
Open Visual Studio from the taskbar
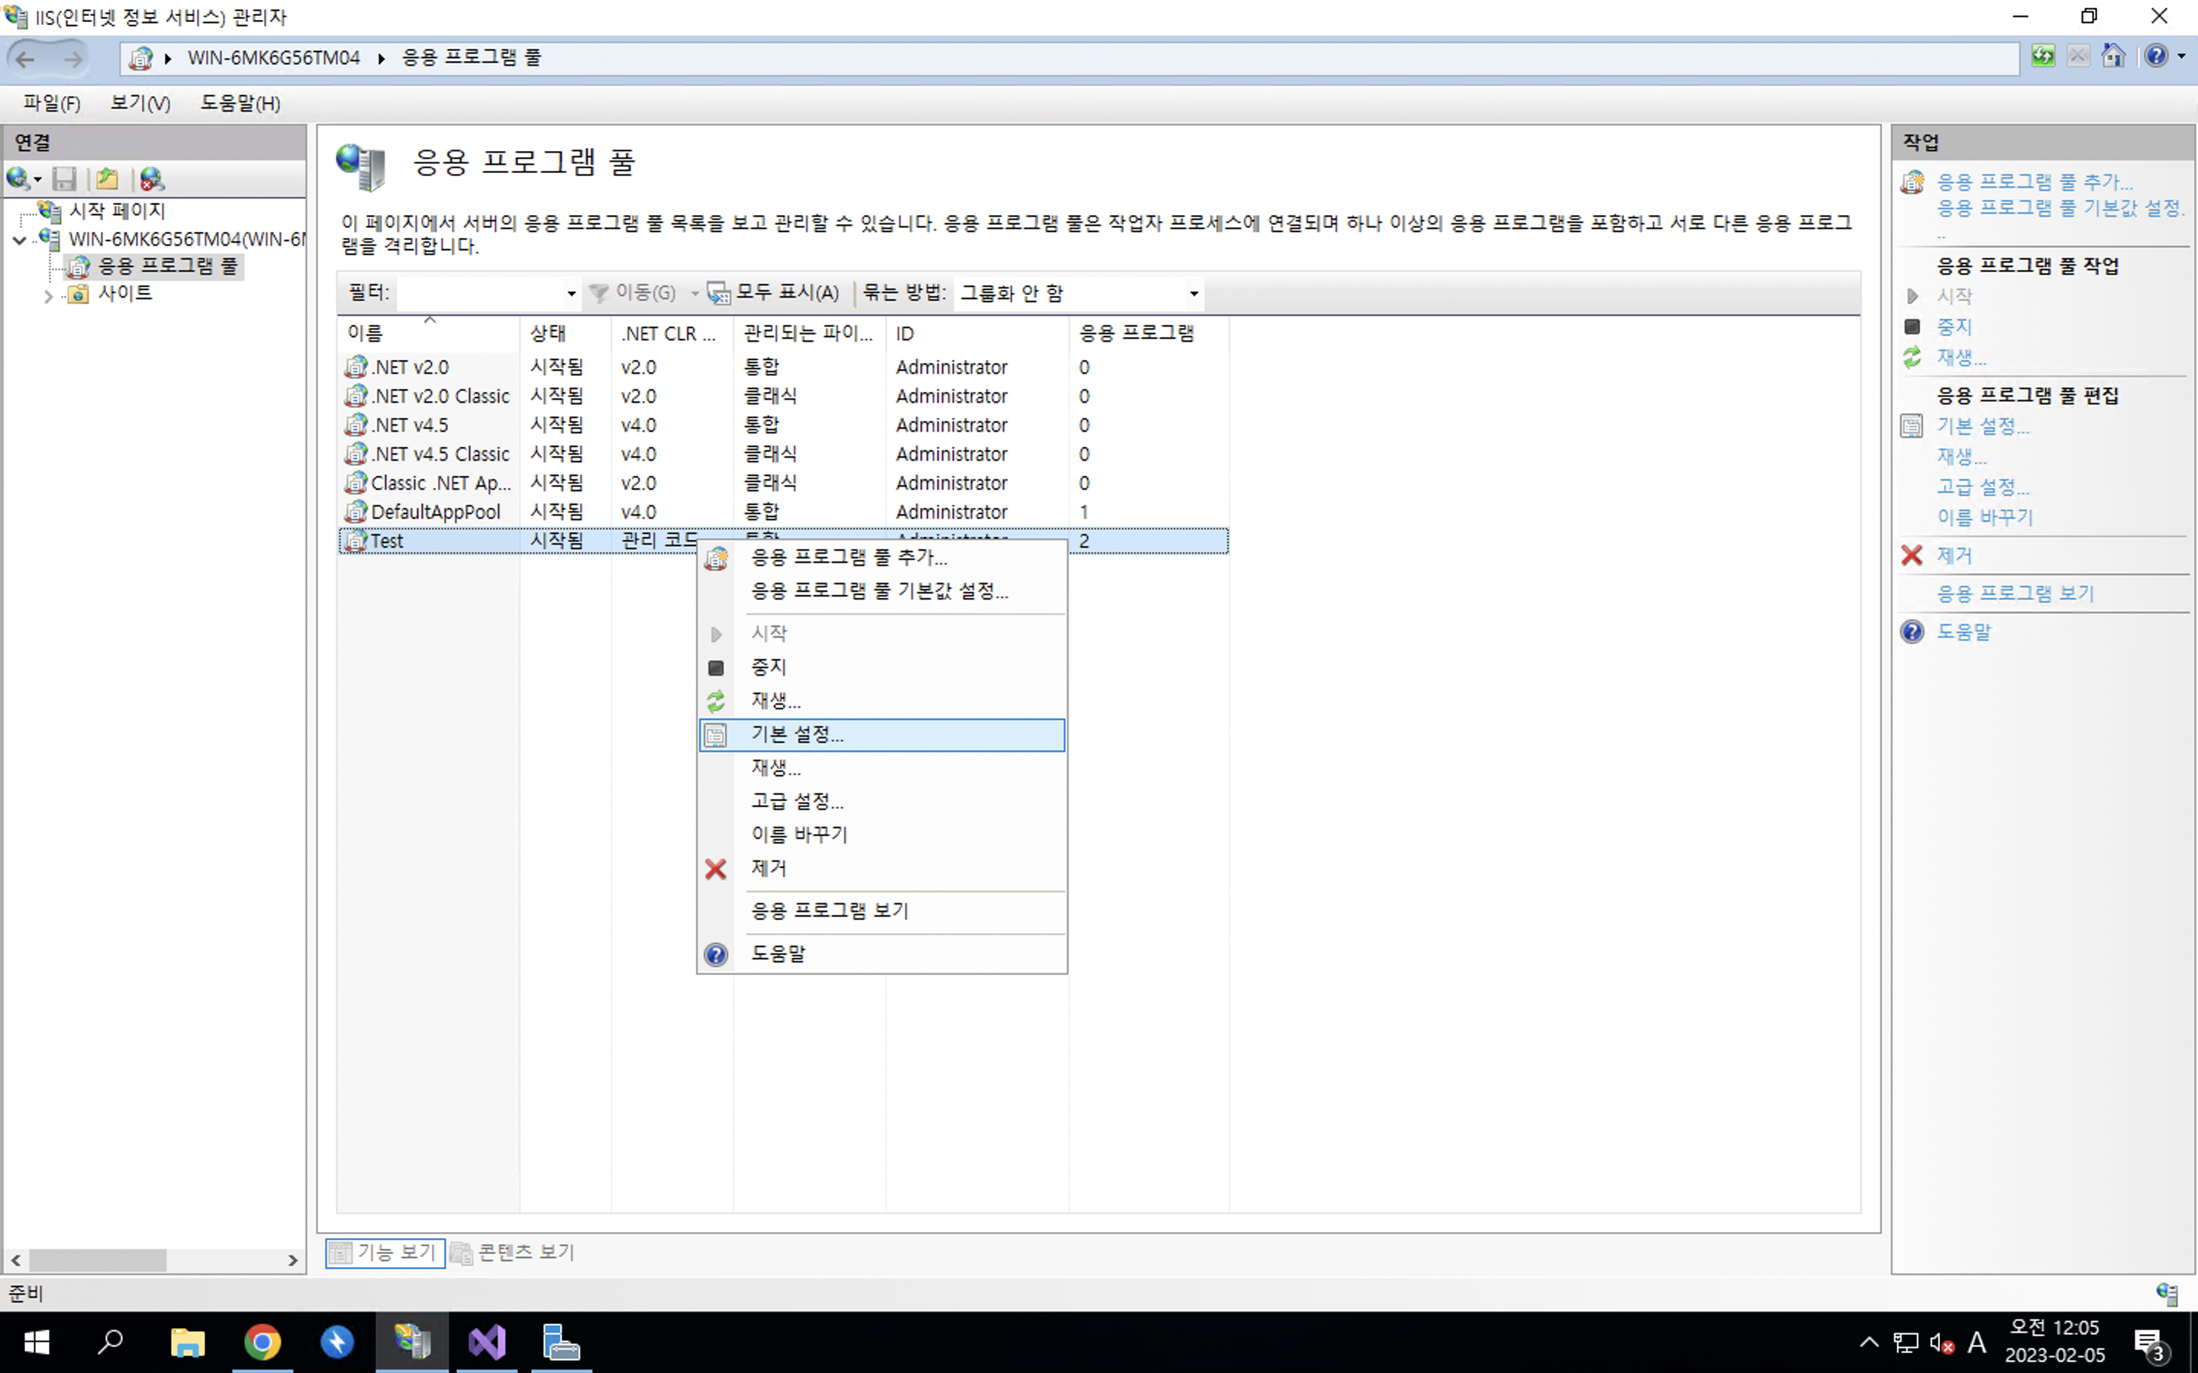487,1342
